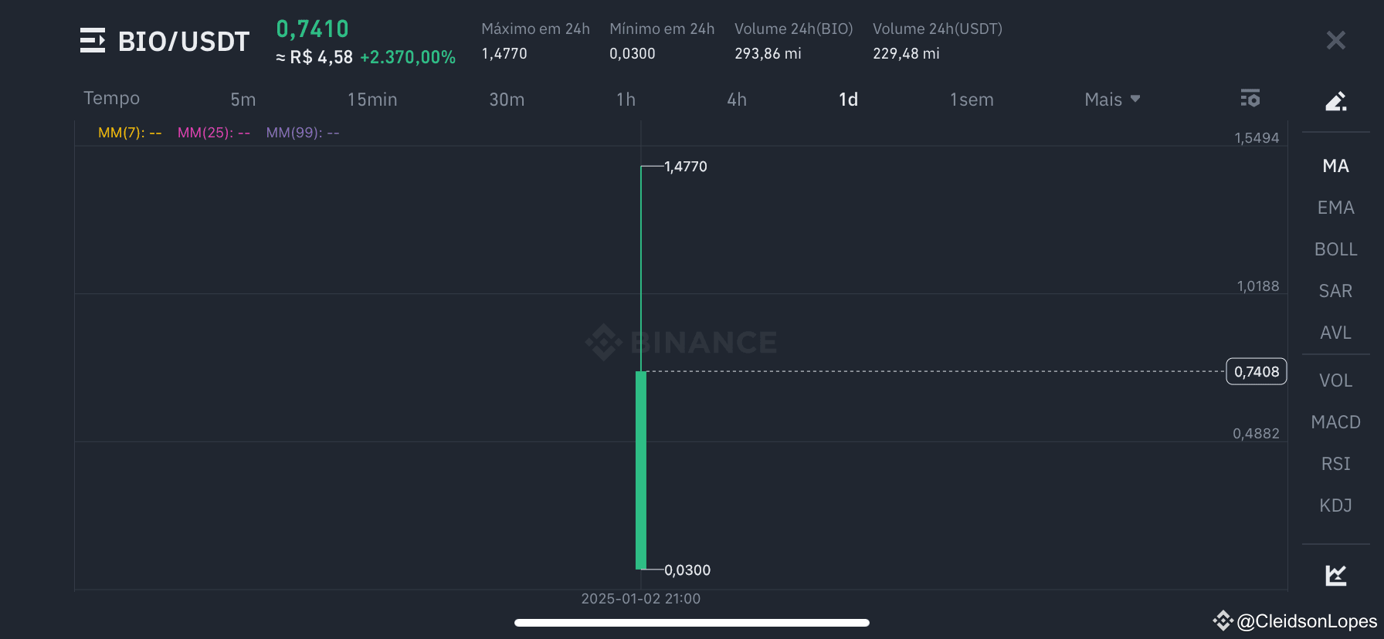Image resolution: width=1384 pixels, height=639 pixels.
Task: Enable the BOLL indicator
Action: tap(1335, 249)
